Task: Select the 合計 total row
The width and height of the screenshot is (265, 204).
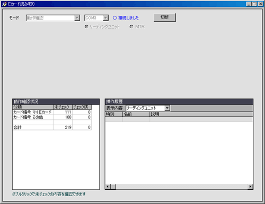Action: coord(52,127)
